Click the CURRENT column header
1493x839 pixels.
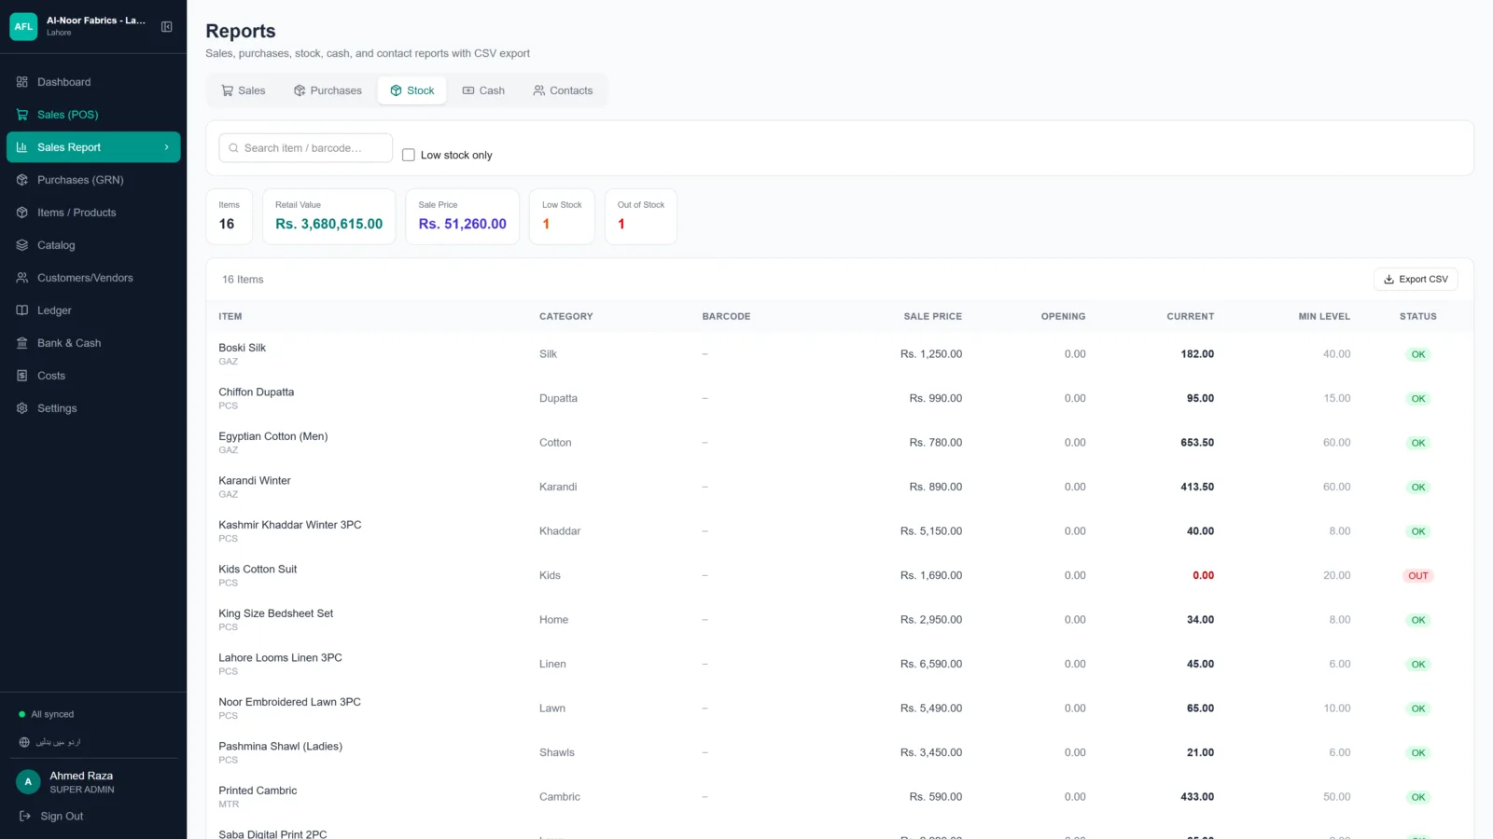click(x=1190, y=317)
